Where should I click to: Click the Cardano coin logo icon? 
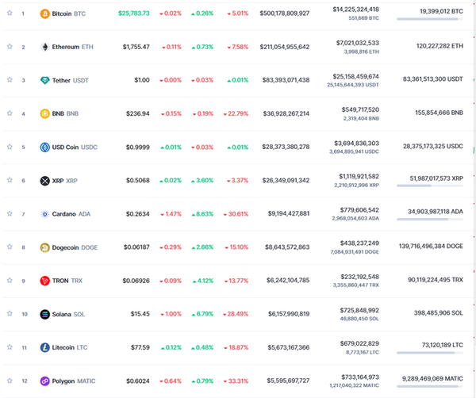44,214
